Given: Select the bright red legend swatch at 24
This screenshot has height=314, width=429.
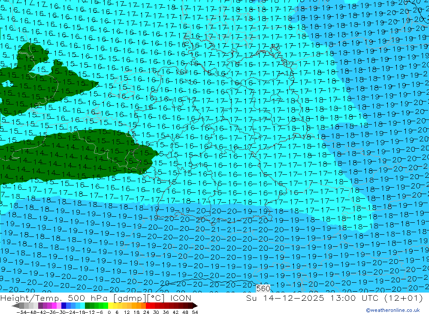Looking at the screenshot, I should coord(148,306).
